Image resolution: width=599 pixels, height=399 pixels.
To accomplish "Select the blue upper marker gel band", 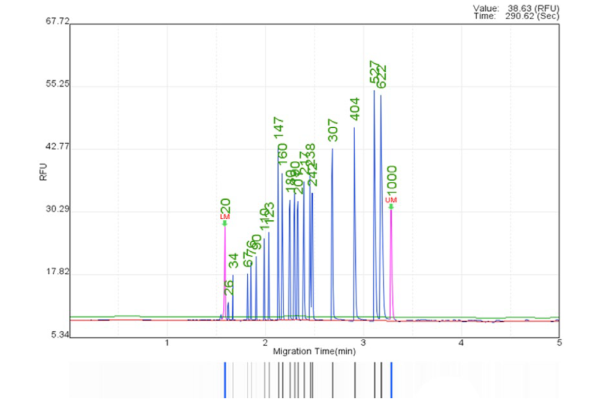I will click(391, 379).
